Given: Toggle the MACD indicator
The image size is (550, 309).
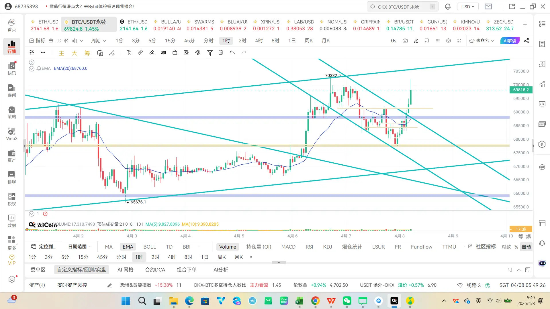Looking at the screenshot, I should tap(288, 247).
